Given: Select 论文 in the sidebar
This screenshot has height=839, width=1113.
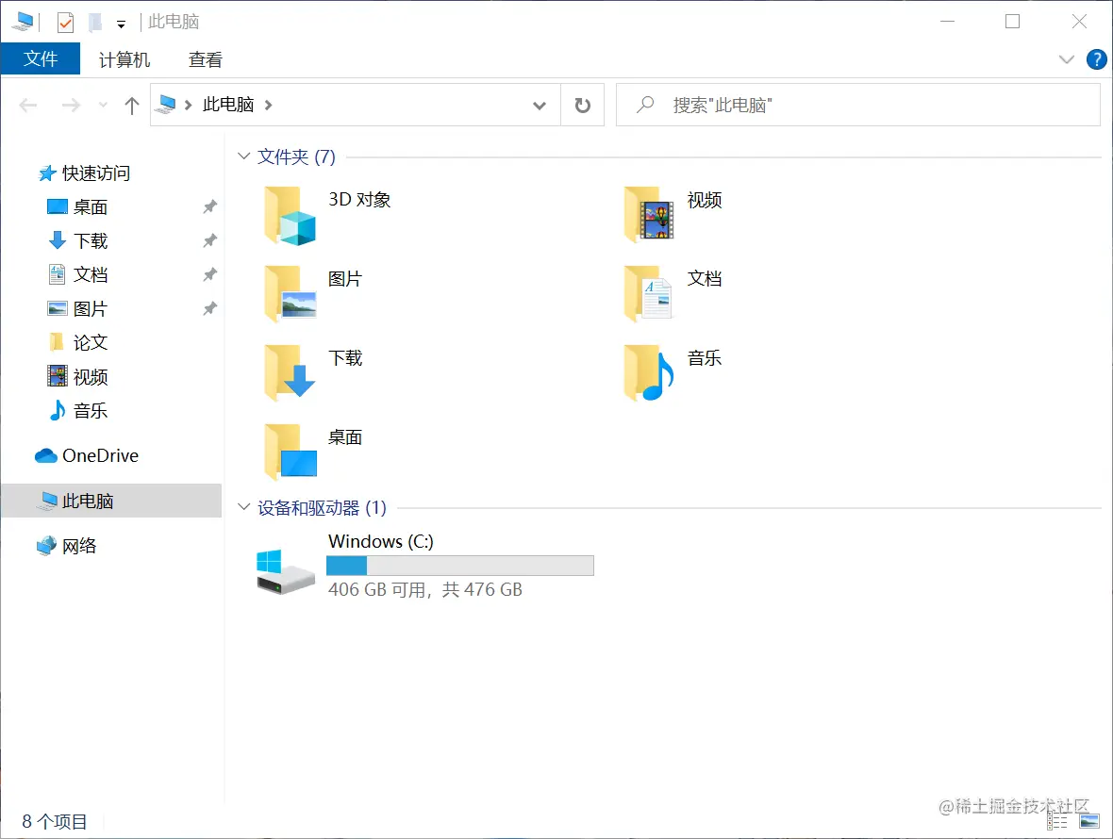Looking at the screenshot, I should point(91,342).
